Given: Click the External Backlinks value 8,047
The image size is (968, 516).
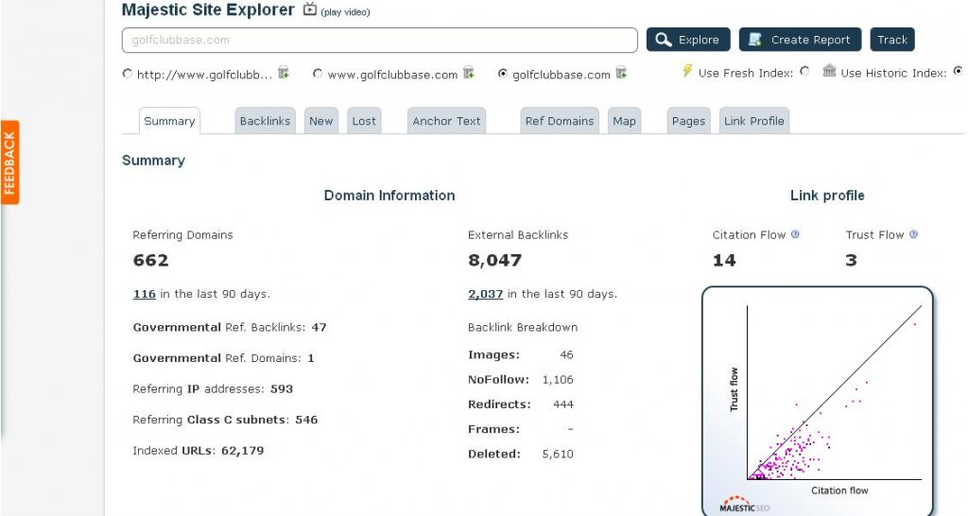Looking at the screenshot, I should pos(494,260).
